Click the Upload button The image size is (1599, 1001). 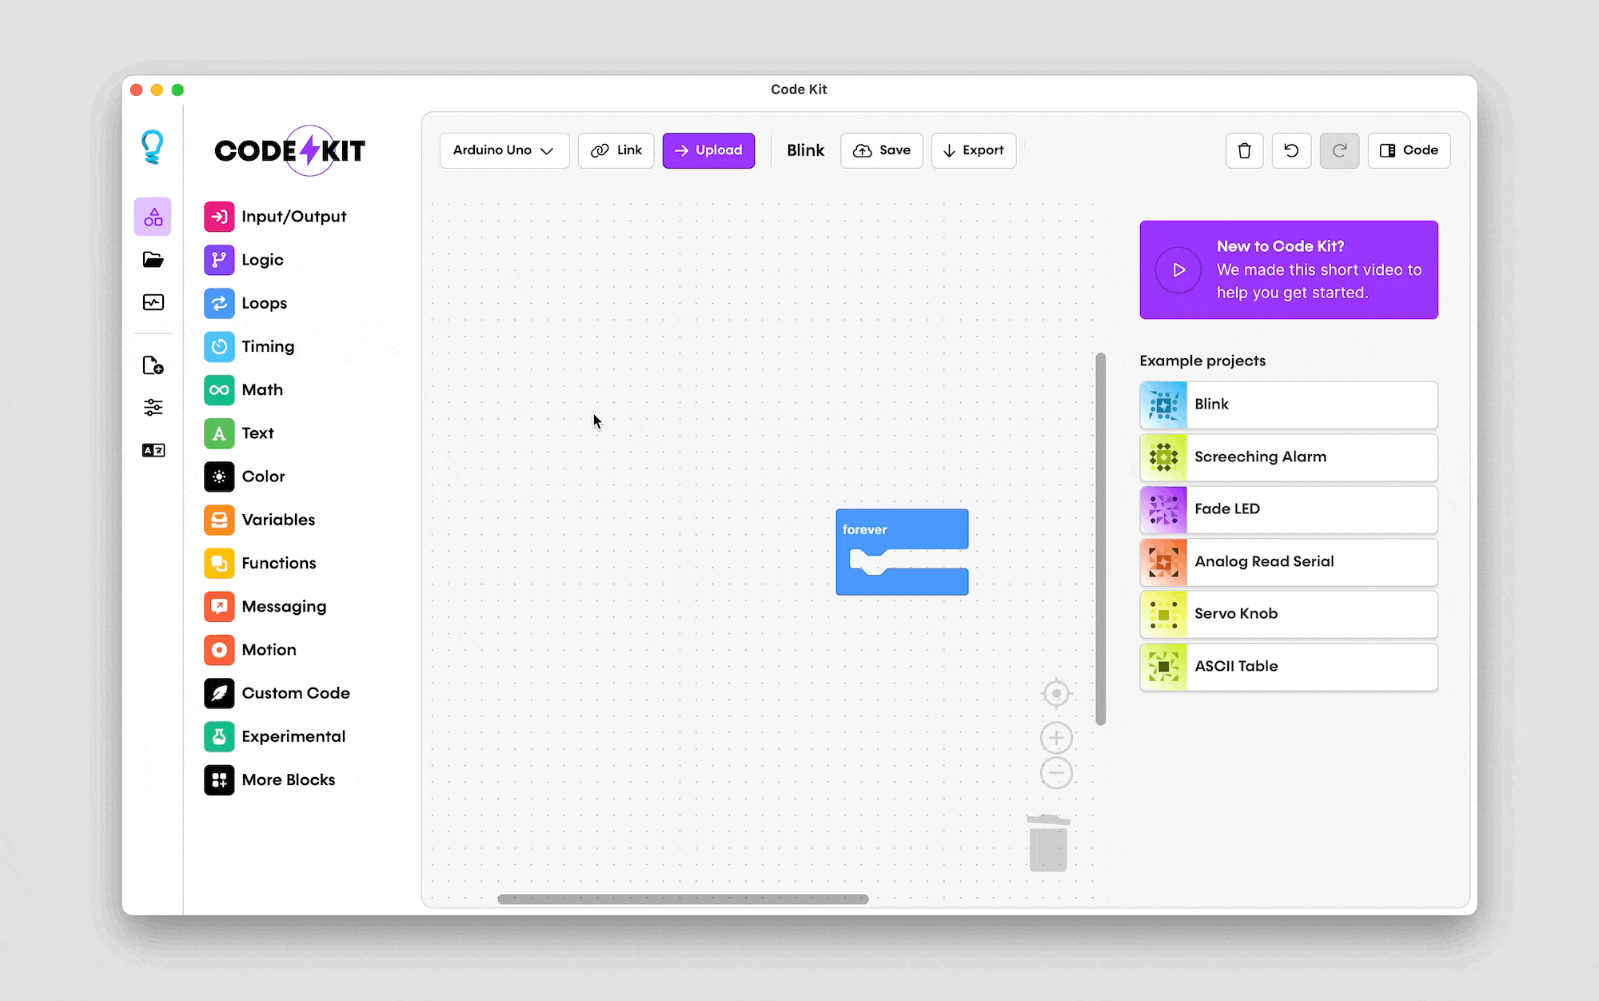click(x=709, y=150)
